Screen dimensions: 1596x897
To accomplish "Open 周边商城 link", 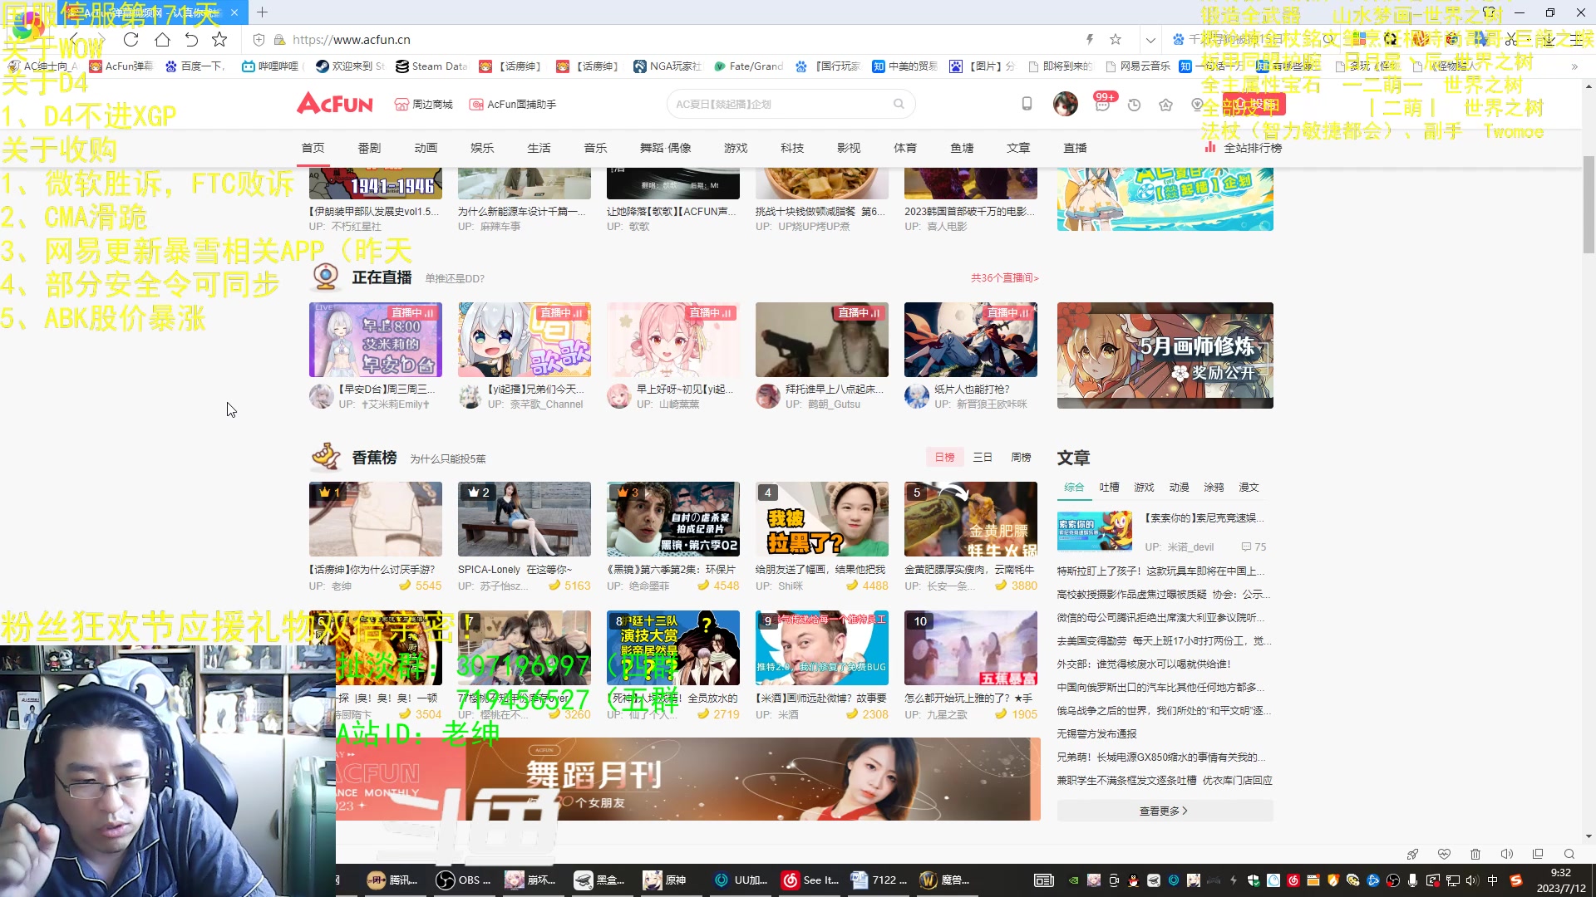I will (424, 105).
